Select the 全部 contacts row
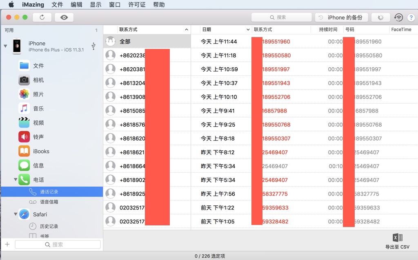 pos(147,42)
